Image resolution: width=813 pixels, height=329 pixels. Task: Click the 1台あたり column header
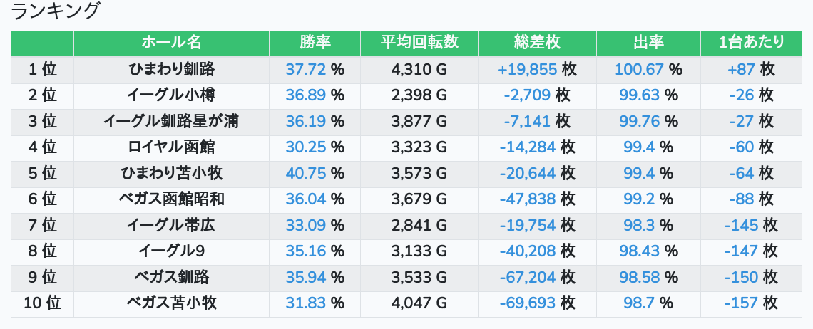(751, 43)
